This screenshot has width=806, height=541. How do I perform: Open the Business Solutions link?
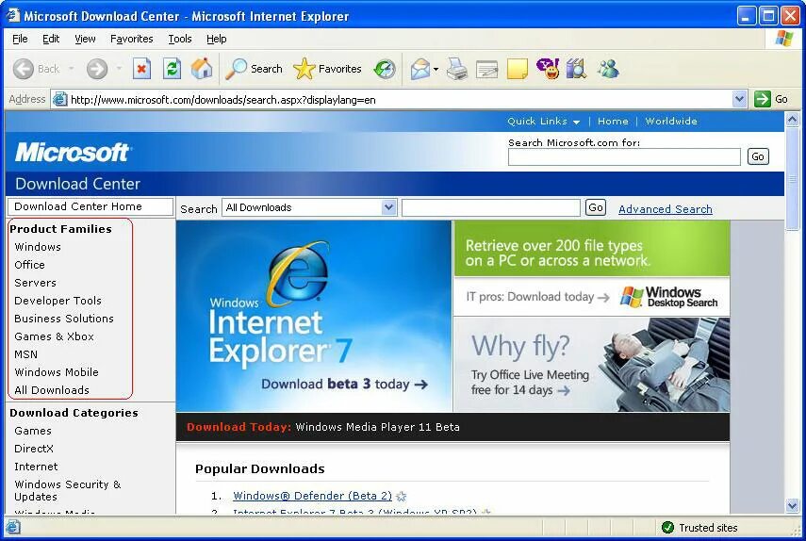pyautogui.click(x=64, y=319)
